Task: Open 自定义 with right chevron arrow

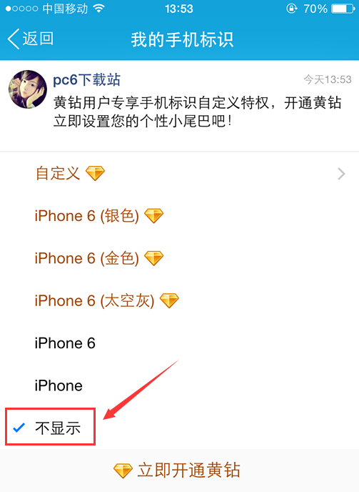Action: pos(180,173)
